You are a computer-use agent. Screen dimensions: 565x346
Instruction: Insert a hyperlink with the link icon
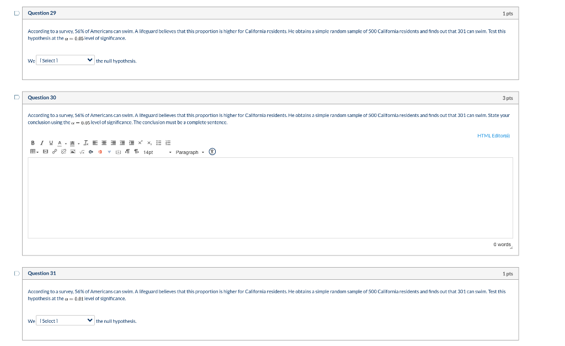click(x=55, y=152)
